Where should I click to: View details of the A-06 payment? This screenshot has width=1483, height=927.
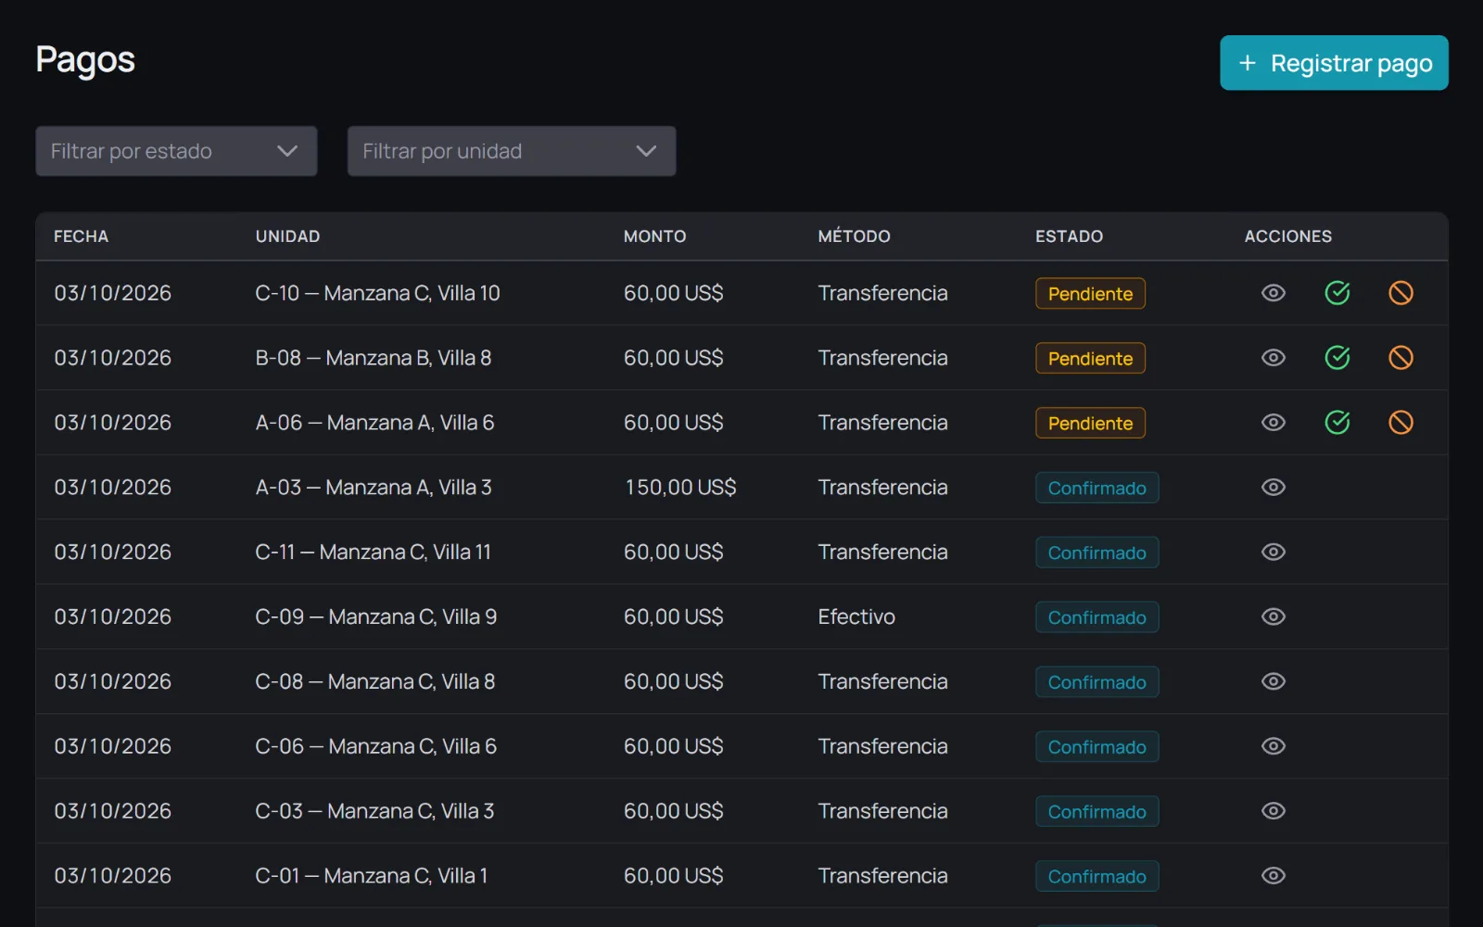1274,423
